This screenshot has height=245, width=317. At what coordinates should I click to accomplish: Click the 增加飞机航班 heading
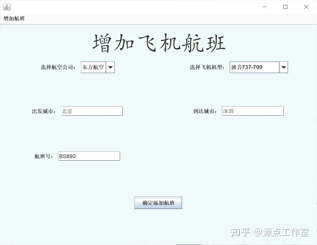tap(159, 43)
